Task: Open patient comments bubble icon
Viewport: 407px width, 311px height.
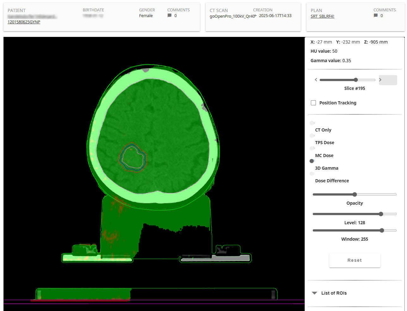Action: (x=170, y=15)
